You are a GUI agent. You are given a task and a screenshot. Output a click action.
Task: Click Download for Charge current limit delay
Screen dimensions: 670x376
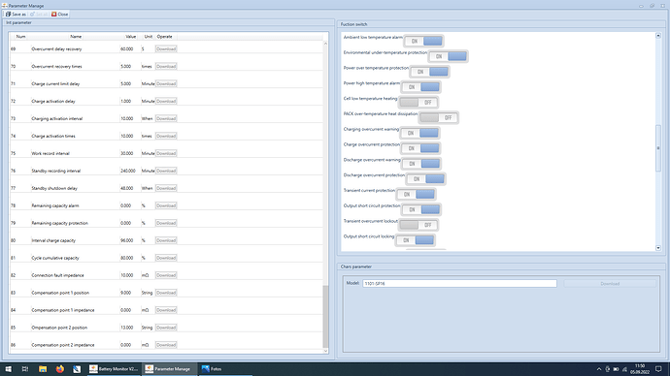click(x=166, y=84)
